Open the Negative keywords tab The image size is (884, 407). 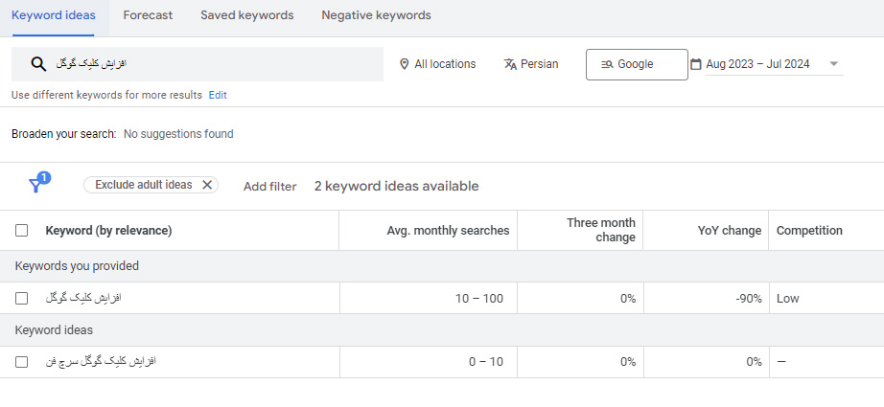tap(377, 15)
